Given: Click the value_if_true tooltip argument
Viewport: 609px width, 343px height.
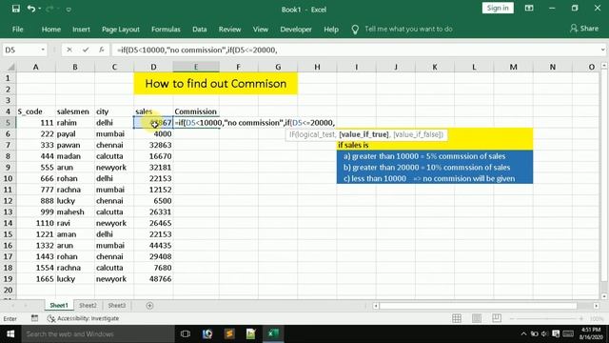Looking at the screenshot, I should [363, 134].
